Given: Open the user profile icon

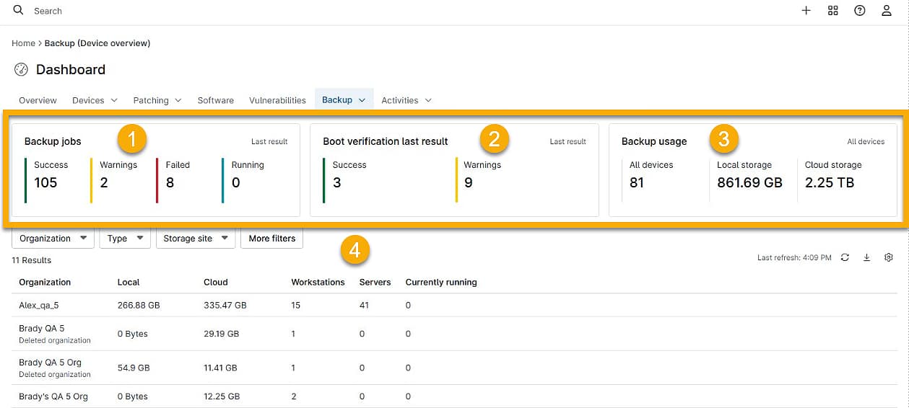Looking at the screenshot, I should (886, 11).
